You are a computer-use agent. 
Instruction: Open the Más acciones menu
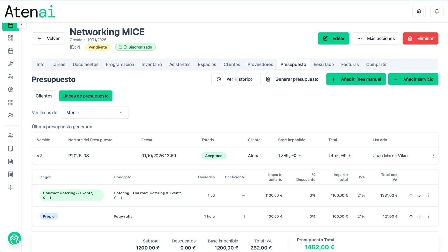[376, 38]
